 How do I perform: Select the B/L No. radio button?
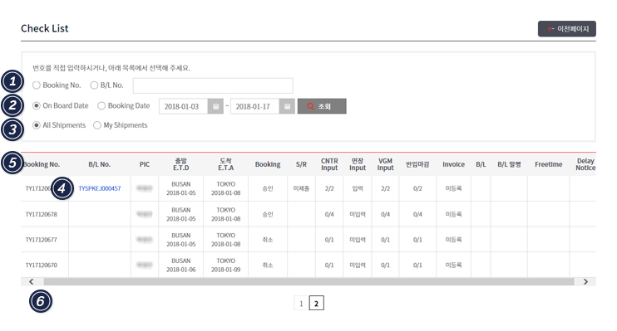click(x=94, y=85)
